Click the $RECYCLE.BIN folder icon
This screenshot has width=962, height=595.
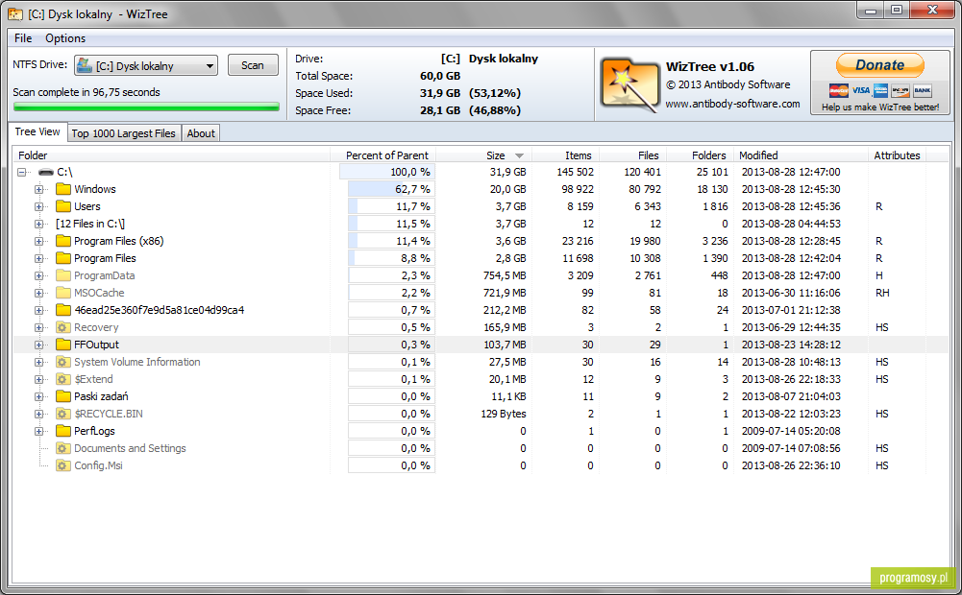[63, 414]
